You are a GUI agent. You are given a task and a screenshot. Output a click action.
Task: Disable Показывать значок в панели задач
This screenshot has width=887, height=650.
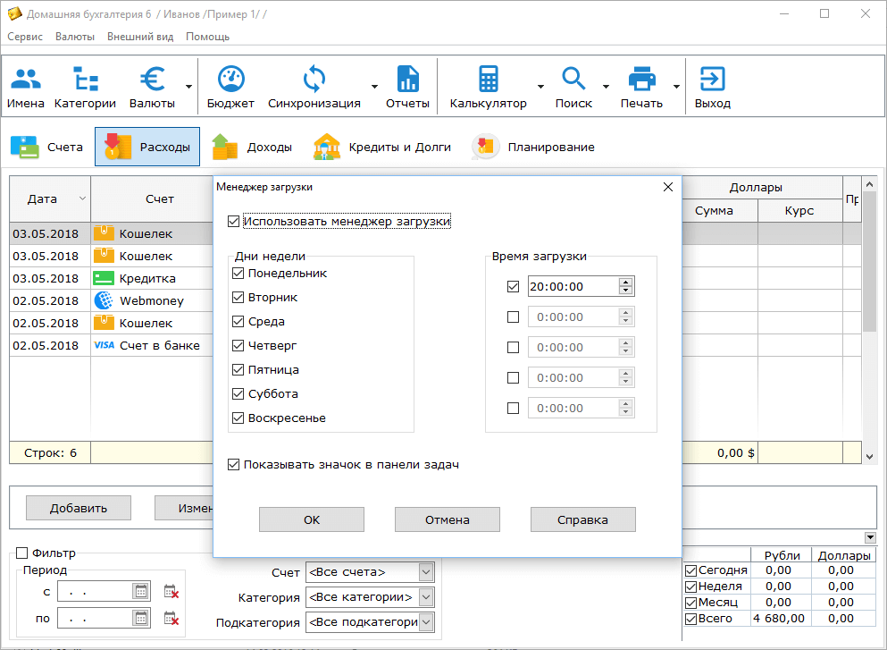(x=234, y=465)
